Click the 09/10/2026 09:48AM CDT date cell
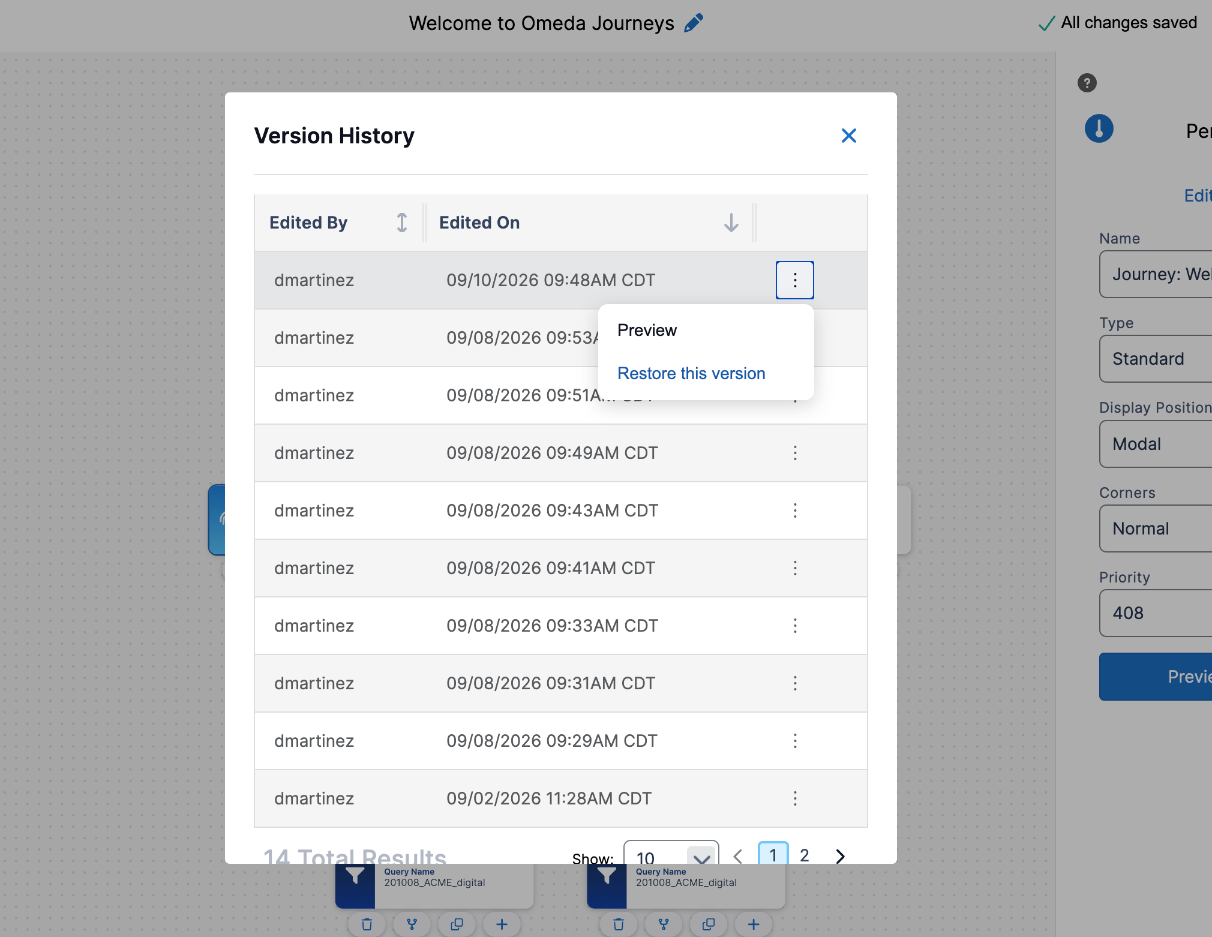This screenshot has width=1212, height=937. click(x=551, y=280)
